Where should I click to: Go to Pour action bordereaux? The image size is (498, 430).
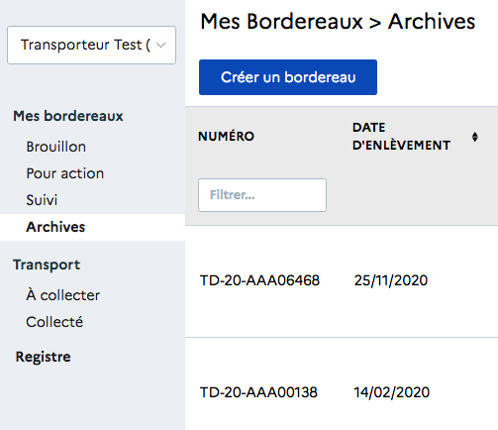coord(65,173)
